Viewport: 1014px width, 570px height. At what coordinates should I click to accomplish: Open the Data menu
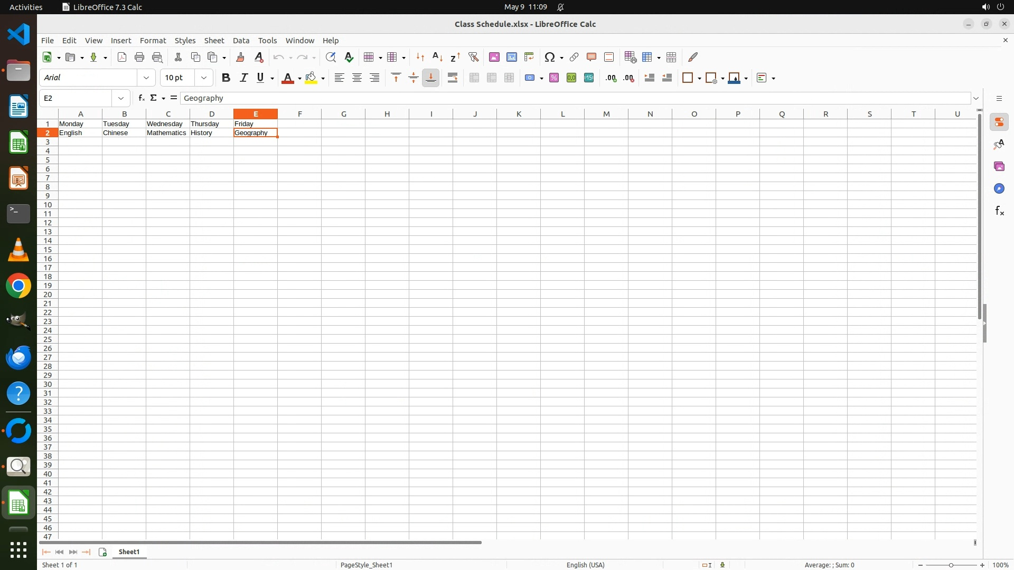(x=241, y=41)
